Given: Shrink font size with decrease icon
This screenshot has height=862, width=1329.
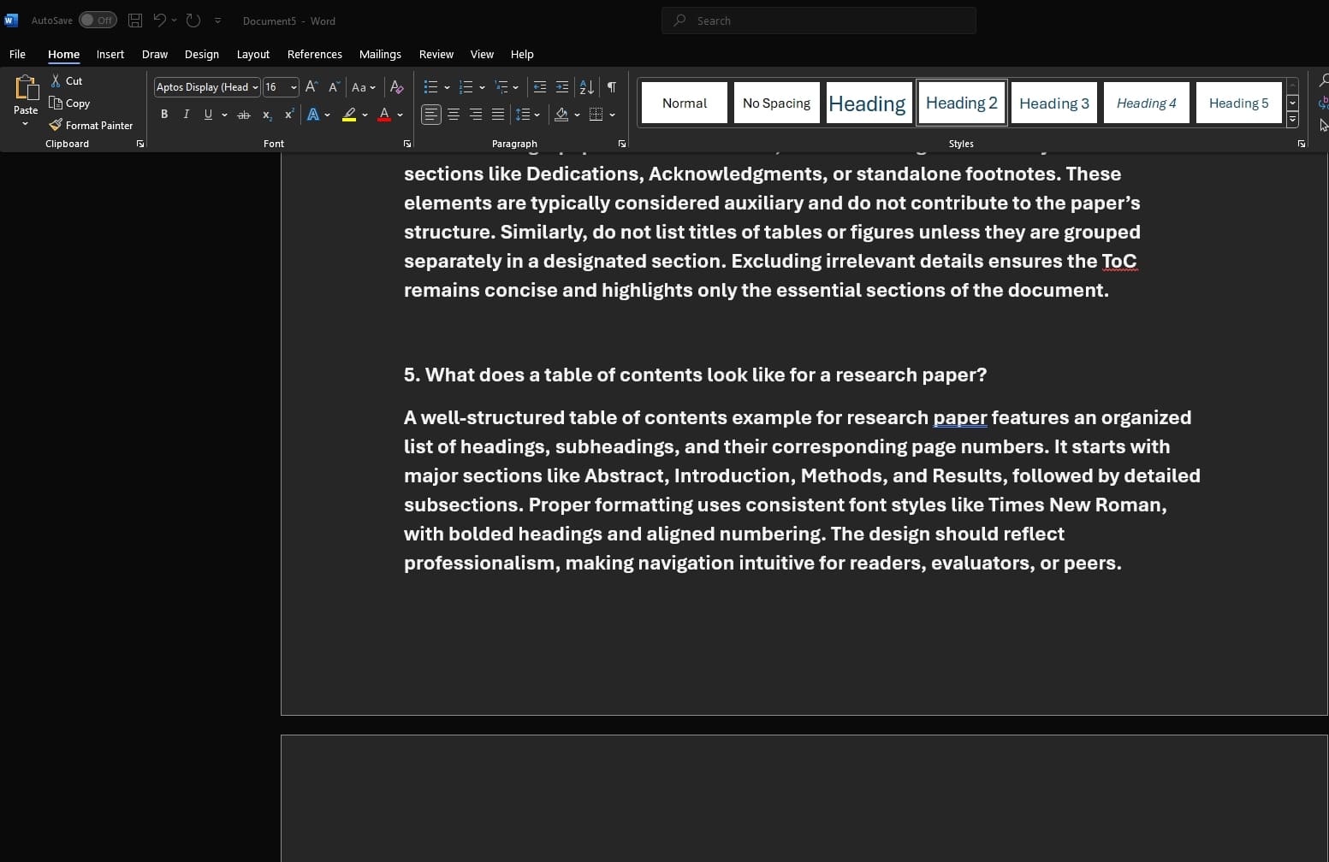Looking at the screenshot, I should coord(334,87).
